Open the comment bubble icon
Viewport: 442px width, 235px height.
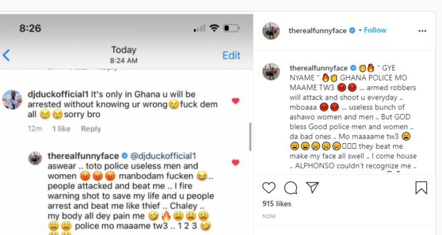coord(291,187)
